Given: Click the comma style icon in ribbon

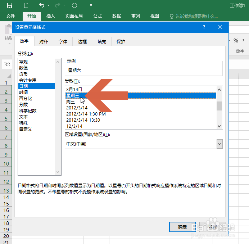Looking at the screenshot, I should (243, 40).
